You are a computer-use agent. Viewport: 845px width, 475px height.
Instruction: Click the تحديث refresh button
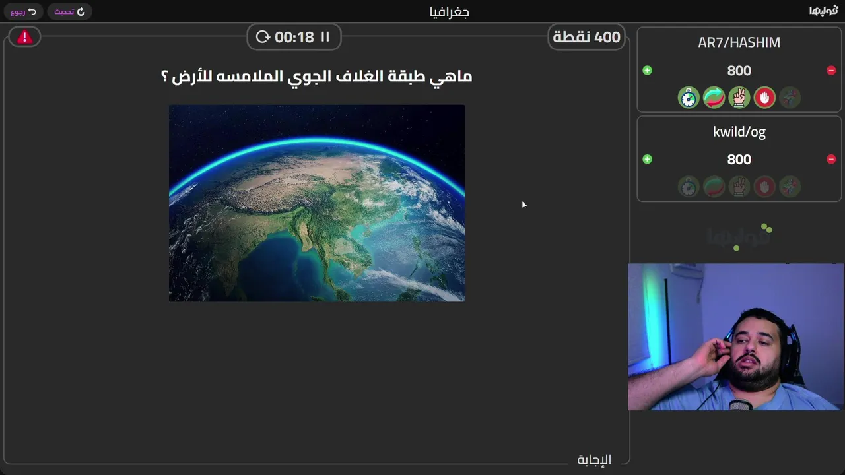69,11
